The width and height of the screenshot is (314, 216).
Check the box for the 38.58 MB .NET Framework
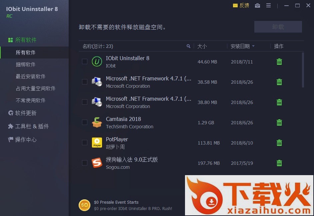click(x=85, y=82)
